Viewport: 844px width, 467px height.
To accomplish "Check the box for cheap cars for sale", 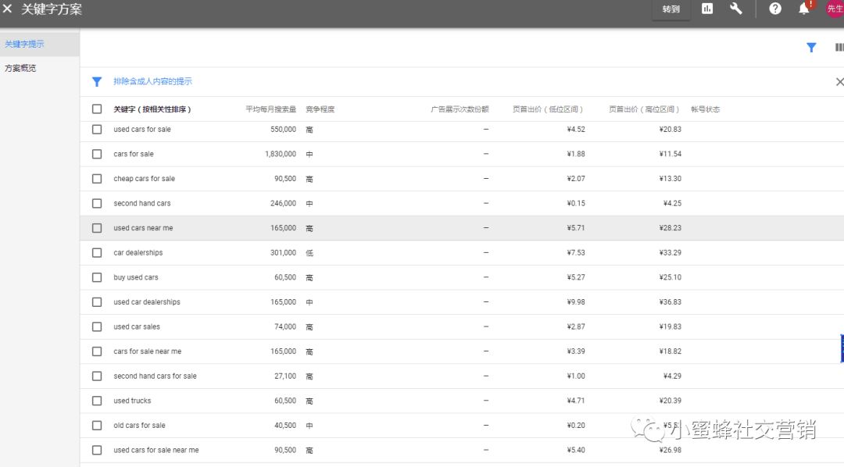I will (97, 179).
